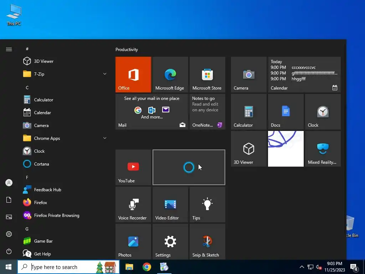The height and width of the screenshot is (274, 365).
Task: Open Camera from app list
Action: pos(65,126)
